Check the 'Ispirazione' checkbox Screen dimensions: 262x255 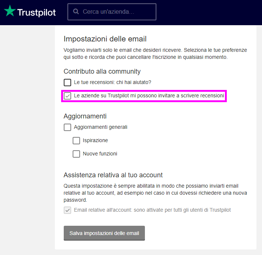[76, 141]
